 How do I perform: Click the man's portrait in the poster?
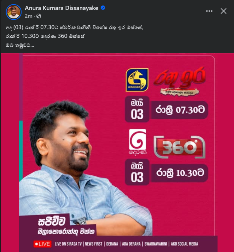pos(80,168)
